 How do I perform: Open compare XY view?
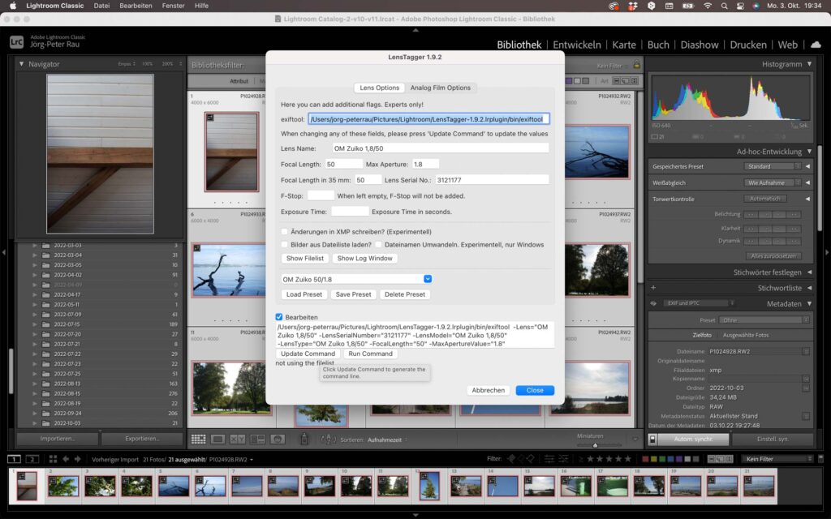[x=238, y=440]
